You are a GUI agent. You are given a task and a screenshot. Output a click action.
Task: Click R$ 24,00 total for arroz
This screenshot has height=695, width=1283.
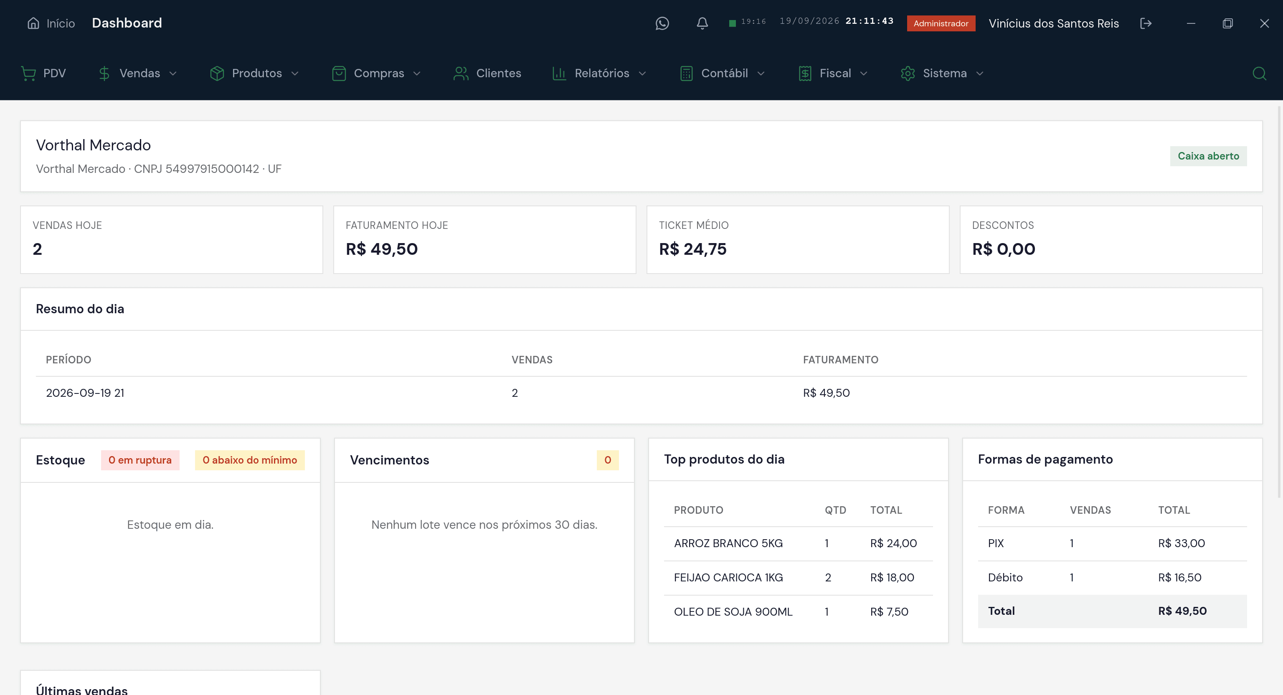click(x=893, y=543)
